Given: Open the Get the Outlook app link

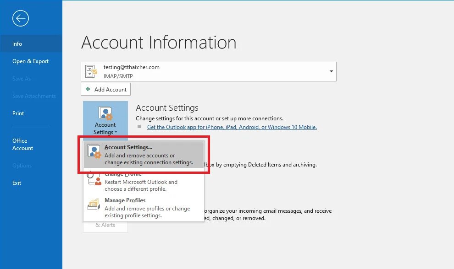Looking at the screenshot, I should [232, 127].
